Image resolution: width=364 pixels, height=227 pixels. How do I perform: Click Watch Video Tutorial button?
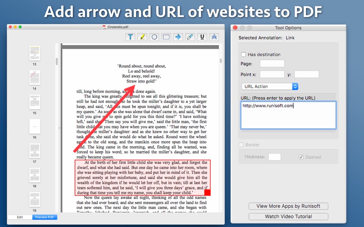288,217
